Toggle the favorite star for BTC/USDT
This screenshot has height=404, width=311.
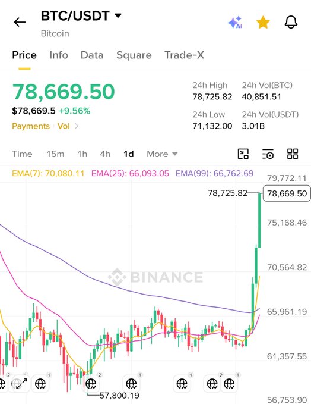(263, 23)
